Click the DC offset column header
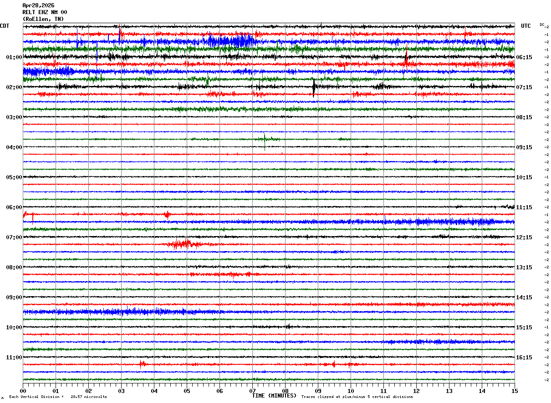 pyautogui.click(x=542, y=25)
